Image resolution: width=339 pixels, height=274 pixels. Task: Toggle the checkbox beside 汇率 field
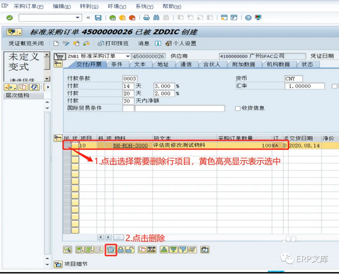[x=334, y=86]
